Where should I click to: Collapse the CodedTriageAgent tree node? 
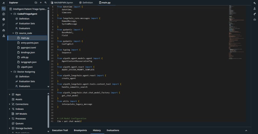point(11,14)
